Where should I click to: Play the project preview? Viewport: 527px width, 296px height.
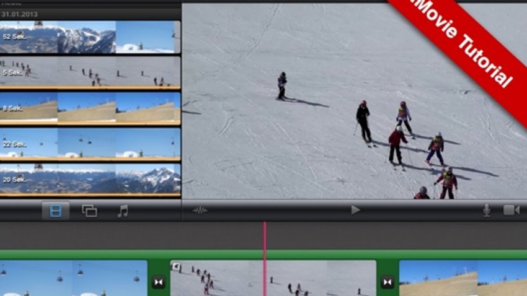[355, 210]
